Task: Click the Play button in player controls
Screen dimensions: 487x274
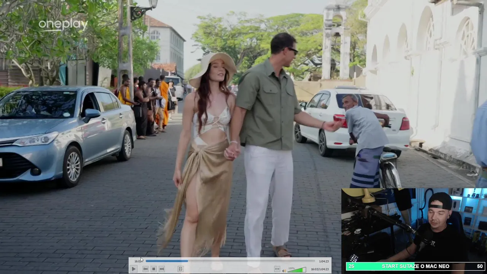Action: pos(134,269)
